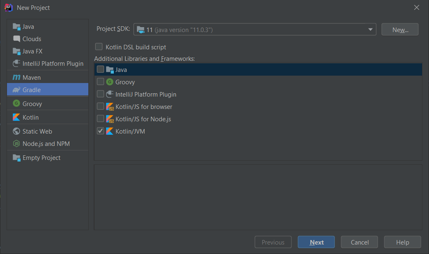The height and width of the screenshot is (254, 429).
Task: Cancel the New Project dialog
Action: (359, 242)
